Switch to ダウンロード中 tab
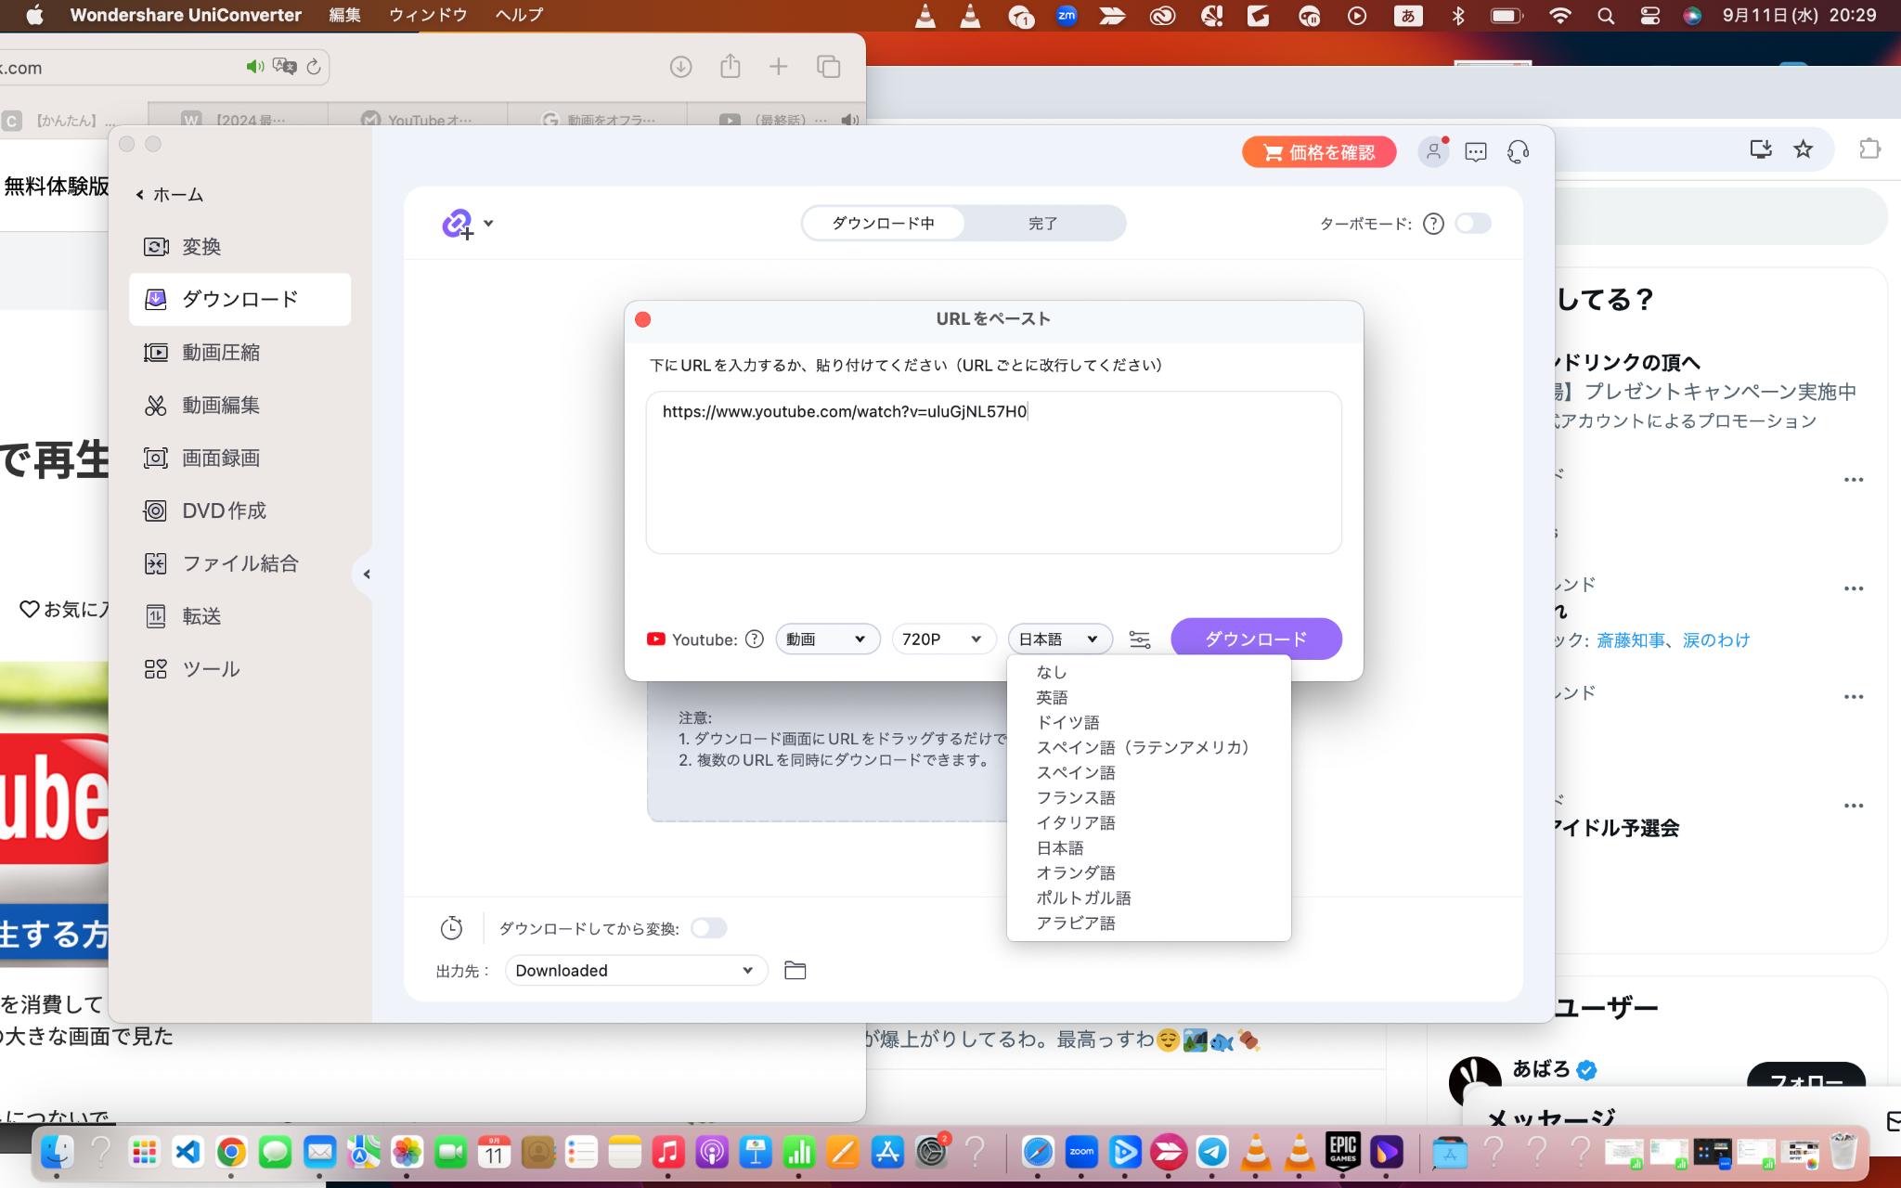This screenshot has height=1188, width=1901. [x=883, y=224]
